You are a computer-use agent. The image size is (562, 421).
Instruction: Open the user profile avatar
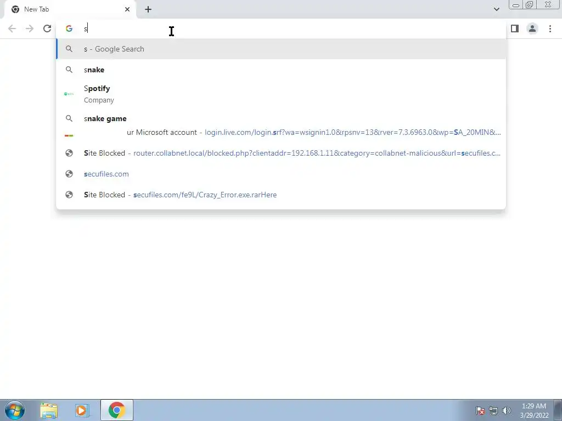pos(532,29)
